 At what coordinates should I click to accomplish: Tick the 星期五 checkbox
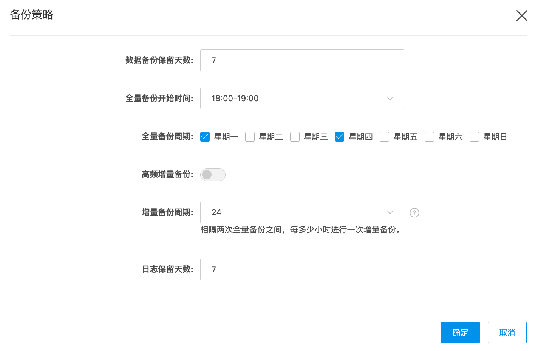pos(384,137)
